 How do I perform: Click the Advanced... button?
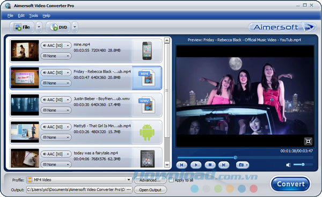click(x=150, y=180)
